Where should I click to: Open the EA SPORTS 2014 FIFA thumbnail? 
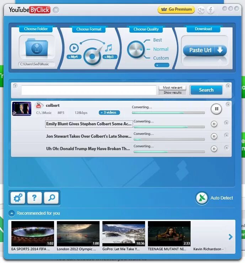(33, 234)
